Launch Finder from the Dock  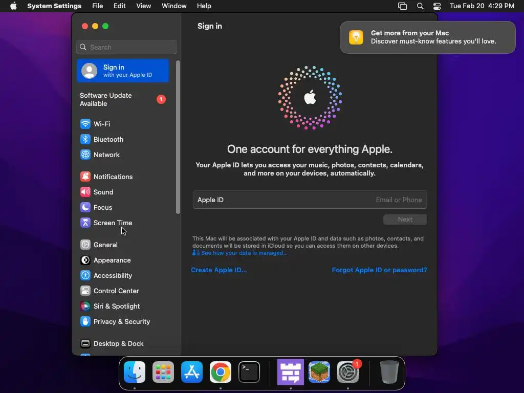click(135, 372)
